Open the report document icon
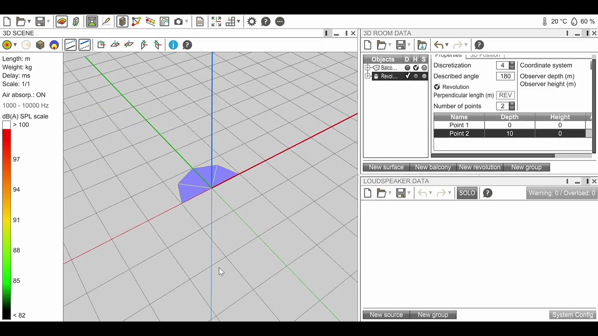Image resolution: width=598 pixels, height=336 pixels. click(200, 21)
